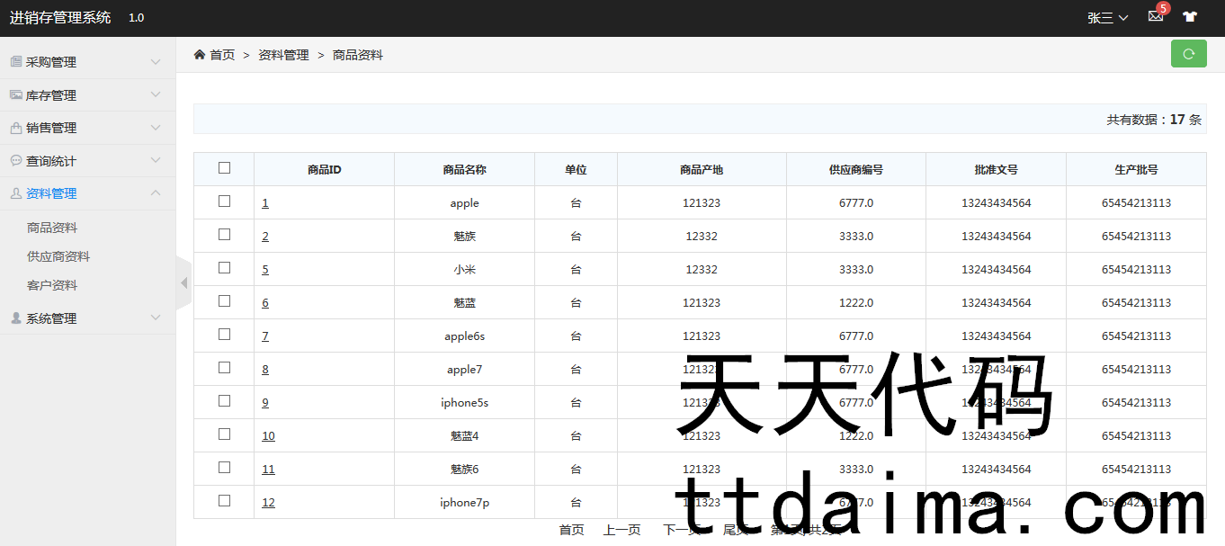Go to 上一页 in pagination
The image size is (1225, 546).
click(x=621, y=531)
